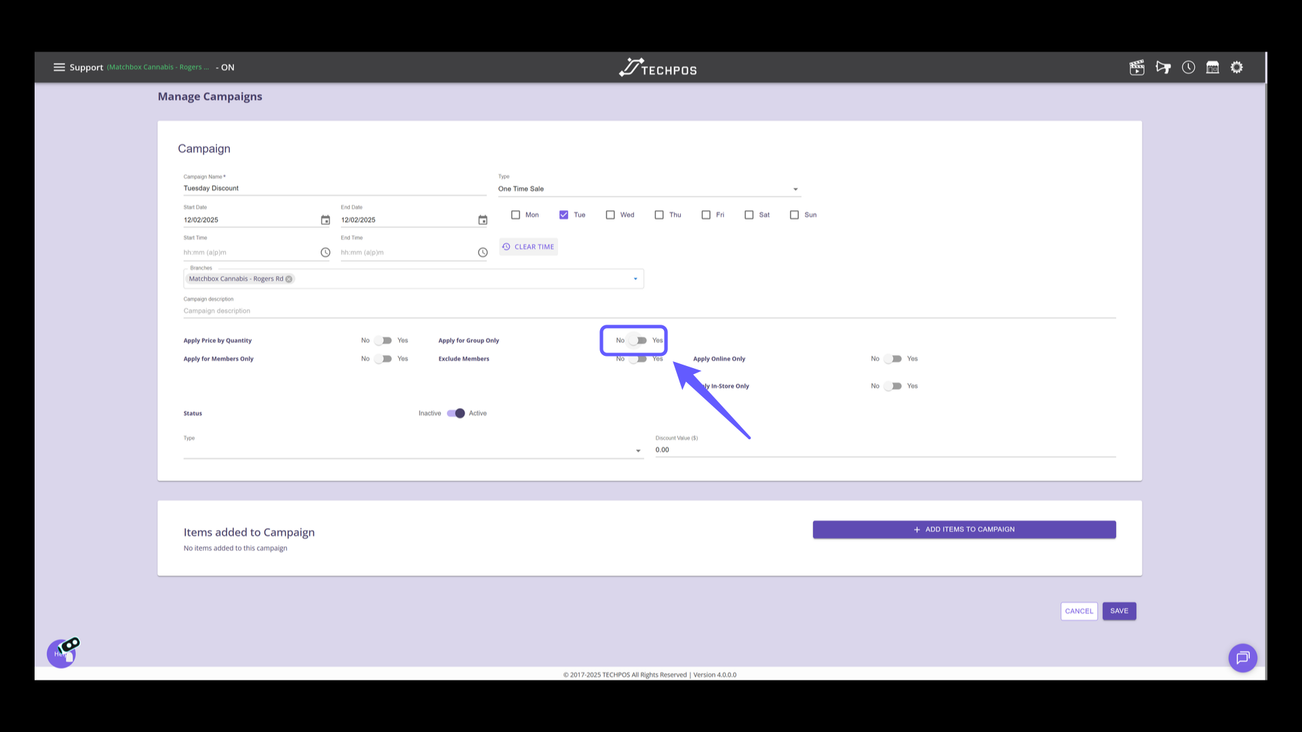The image size is (1302, 732).
Task: Click the ADD ITEMS TO CAMPAIGN button
Action: 964,529
